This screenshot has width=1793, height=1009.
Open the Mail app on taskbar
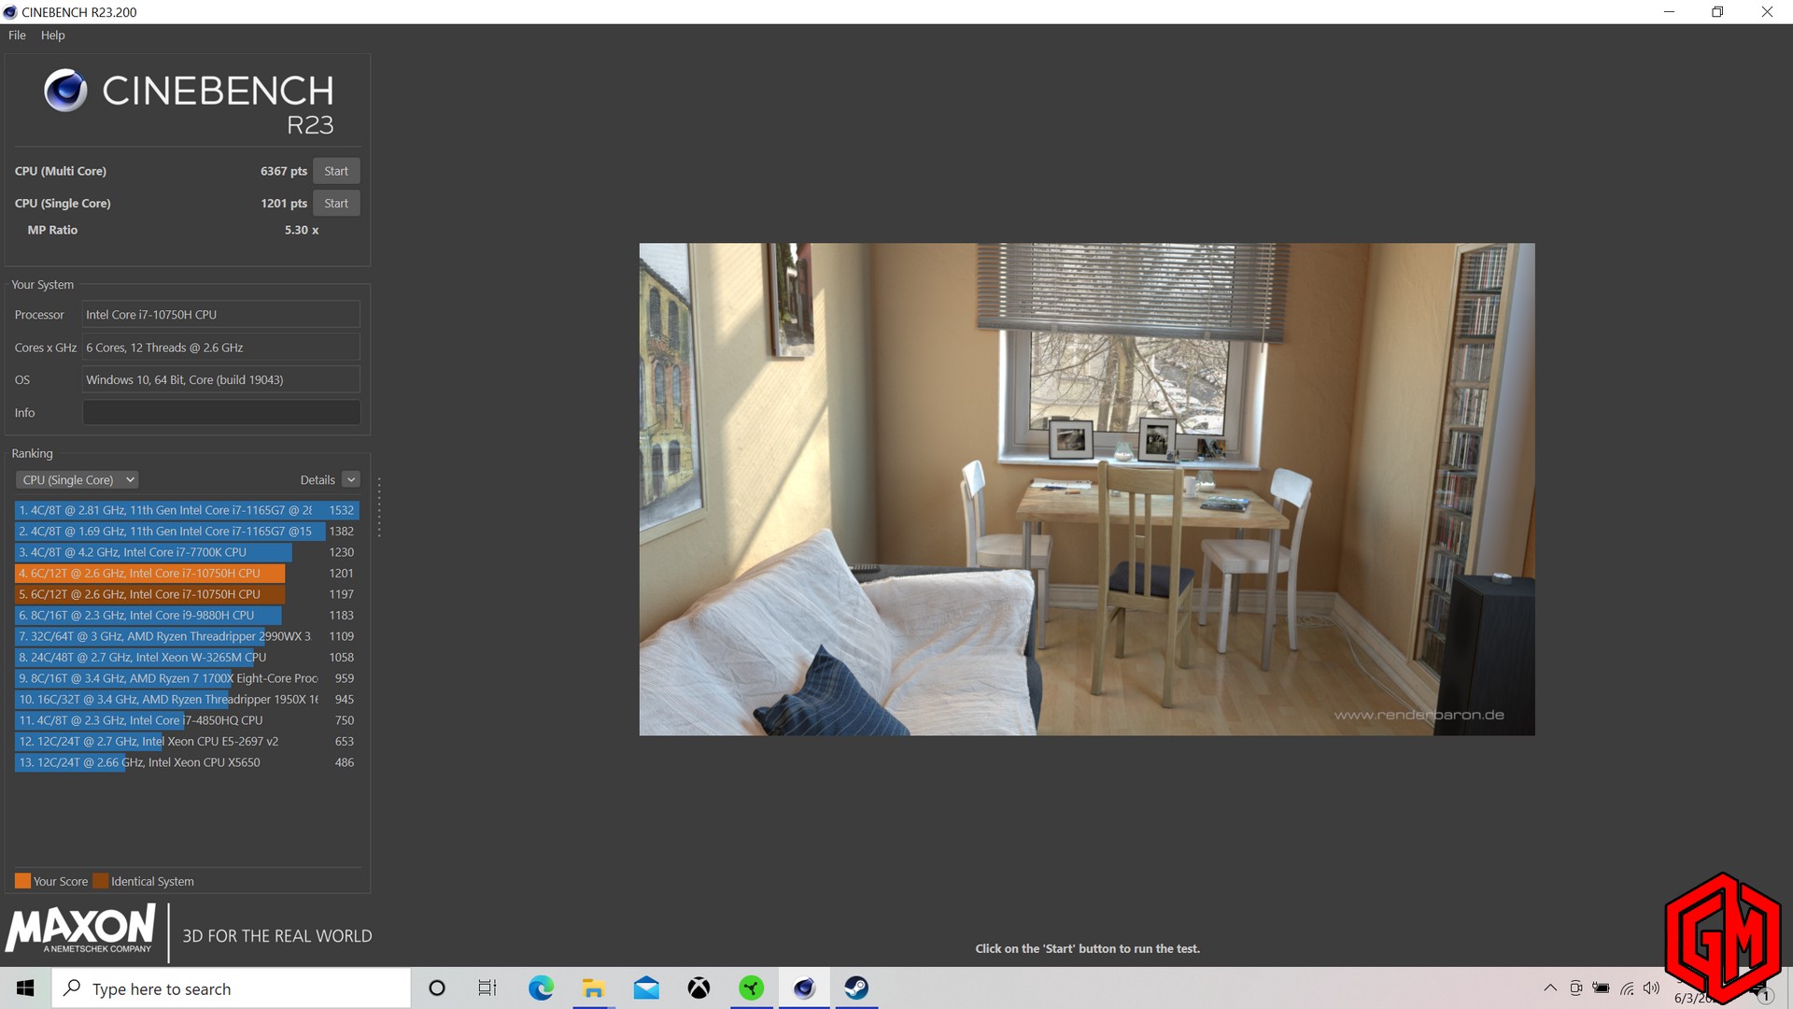[646, 988]
